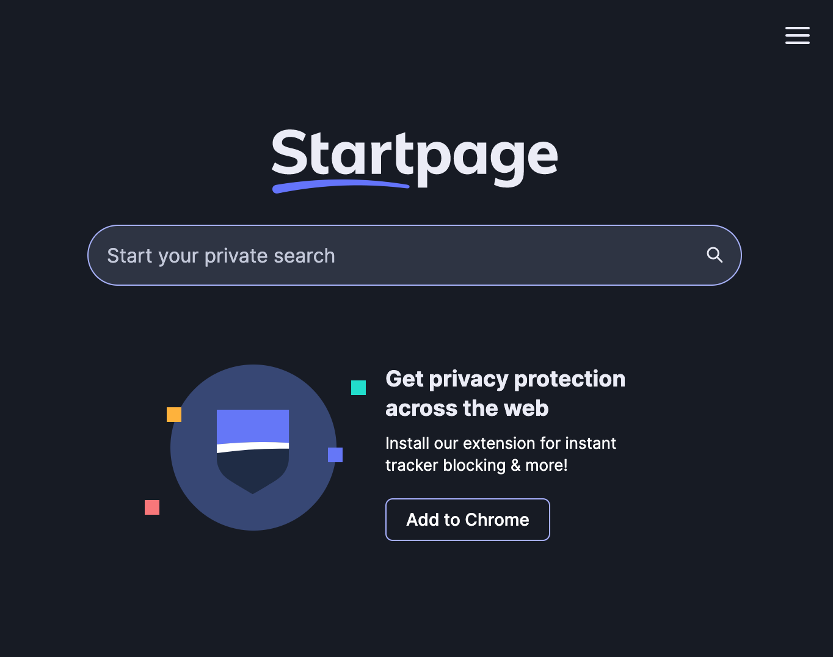Open the hamburger menu
This screenshot has width=833, height=657.
click(x=797, y=35)
